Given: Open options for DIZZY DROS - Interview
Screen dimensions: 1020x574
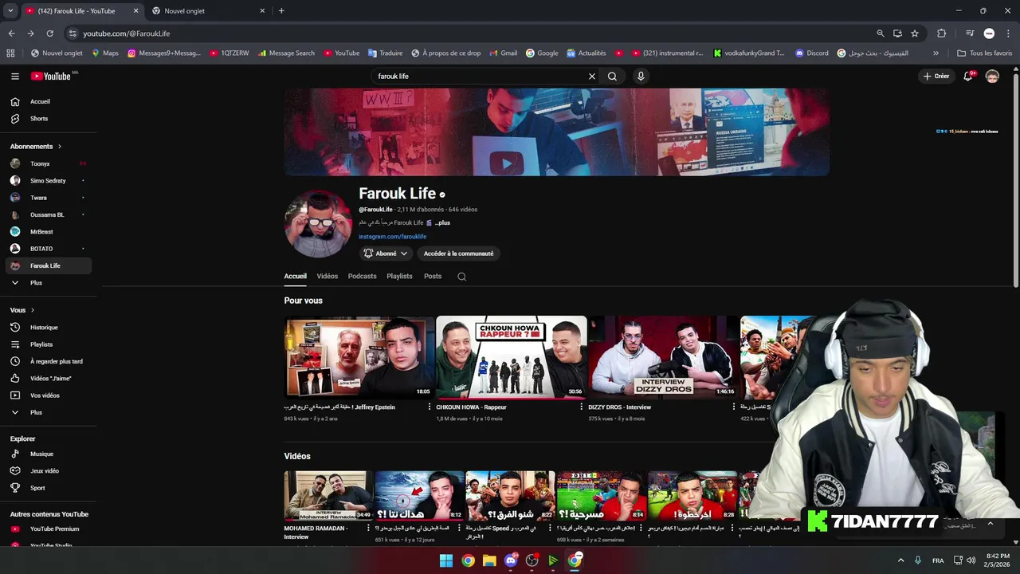Looking at the screenshot, I should pyautogui.click(x=734, y=407).
